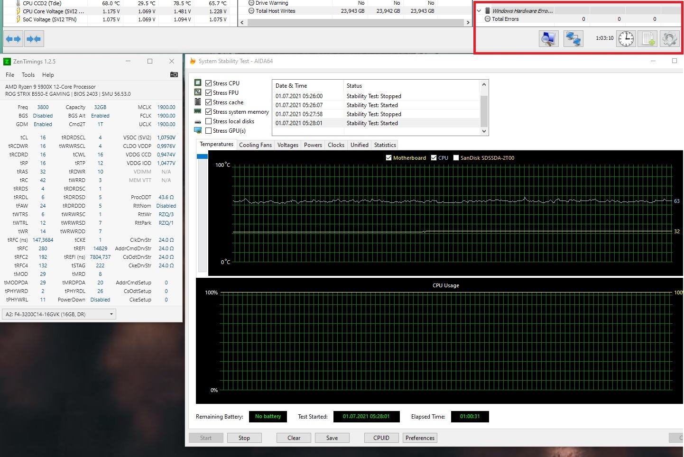Uncheck the Stress FPU checkbox
This screenshot has width=684, height=457.
pos(208,92)
